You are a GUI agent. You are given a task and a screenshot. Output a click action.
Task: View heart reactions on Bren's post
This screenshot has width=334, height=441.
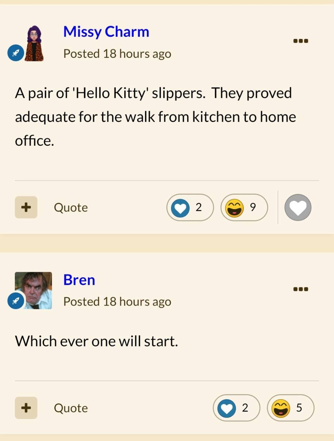236,408
